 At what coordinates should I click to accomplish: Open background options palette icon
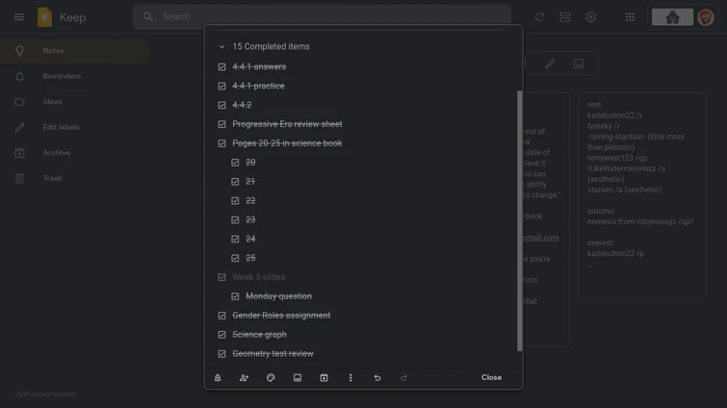coord(271,377)
